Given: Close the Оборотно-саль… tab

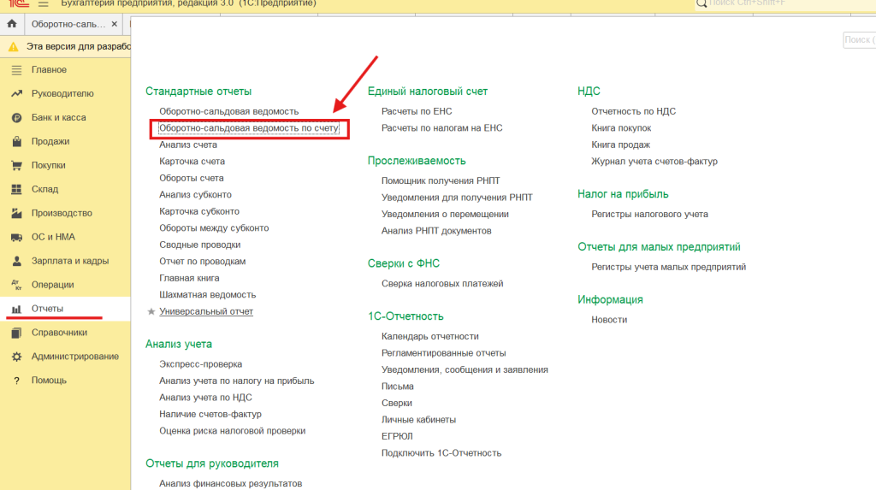Looking at the screenshot, I should click(x=115, y=24).
